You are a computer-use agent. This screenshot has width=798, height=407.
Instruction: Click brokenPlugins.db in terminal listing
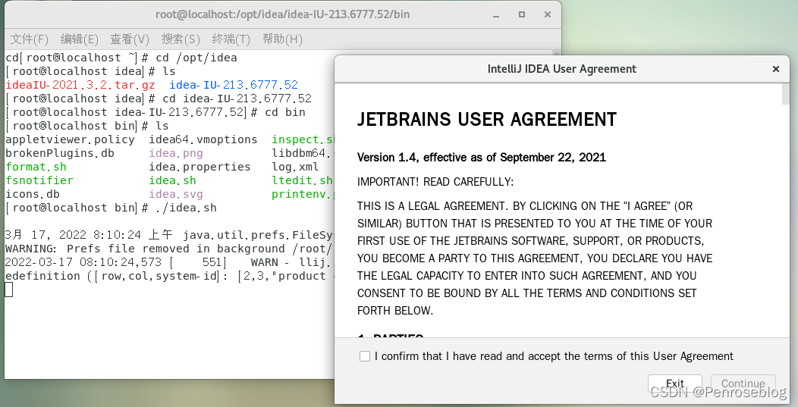point(59,153)
